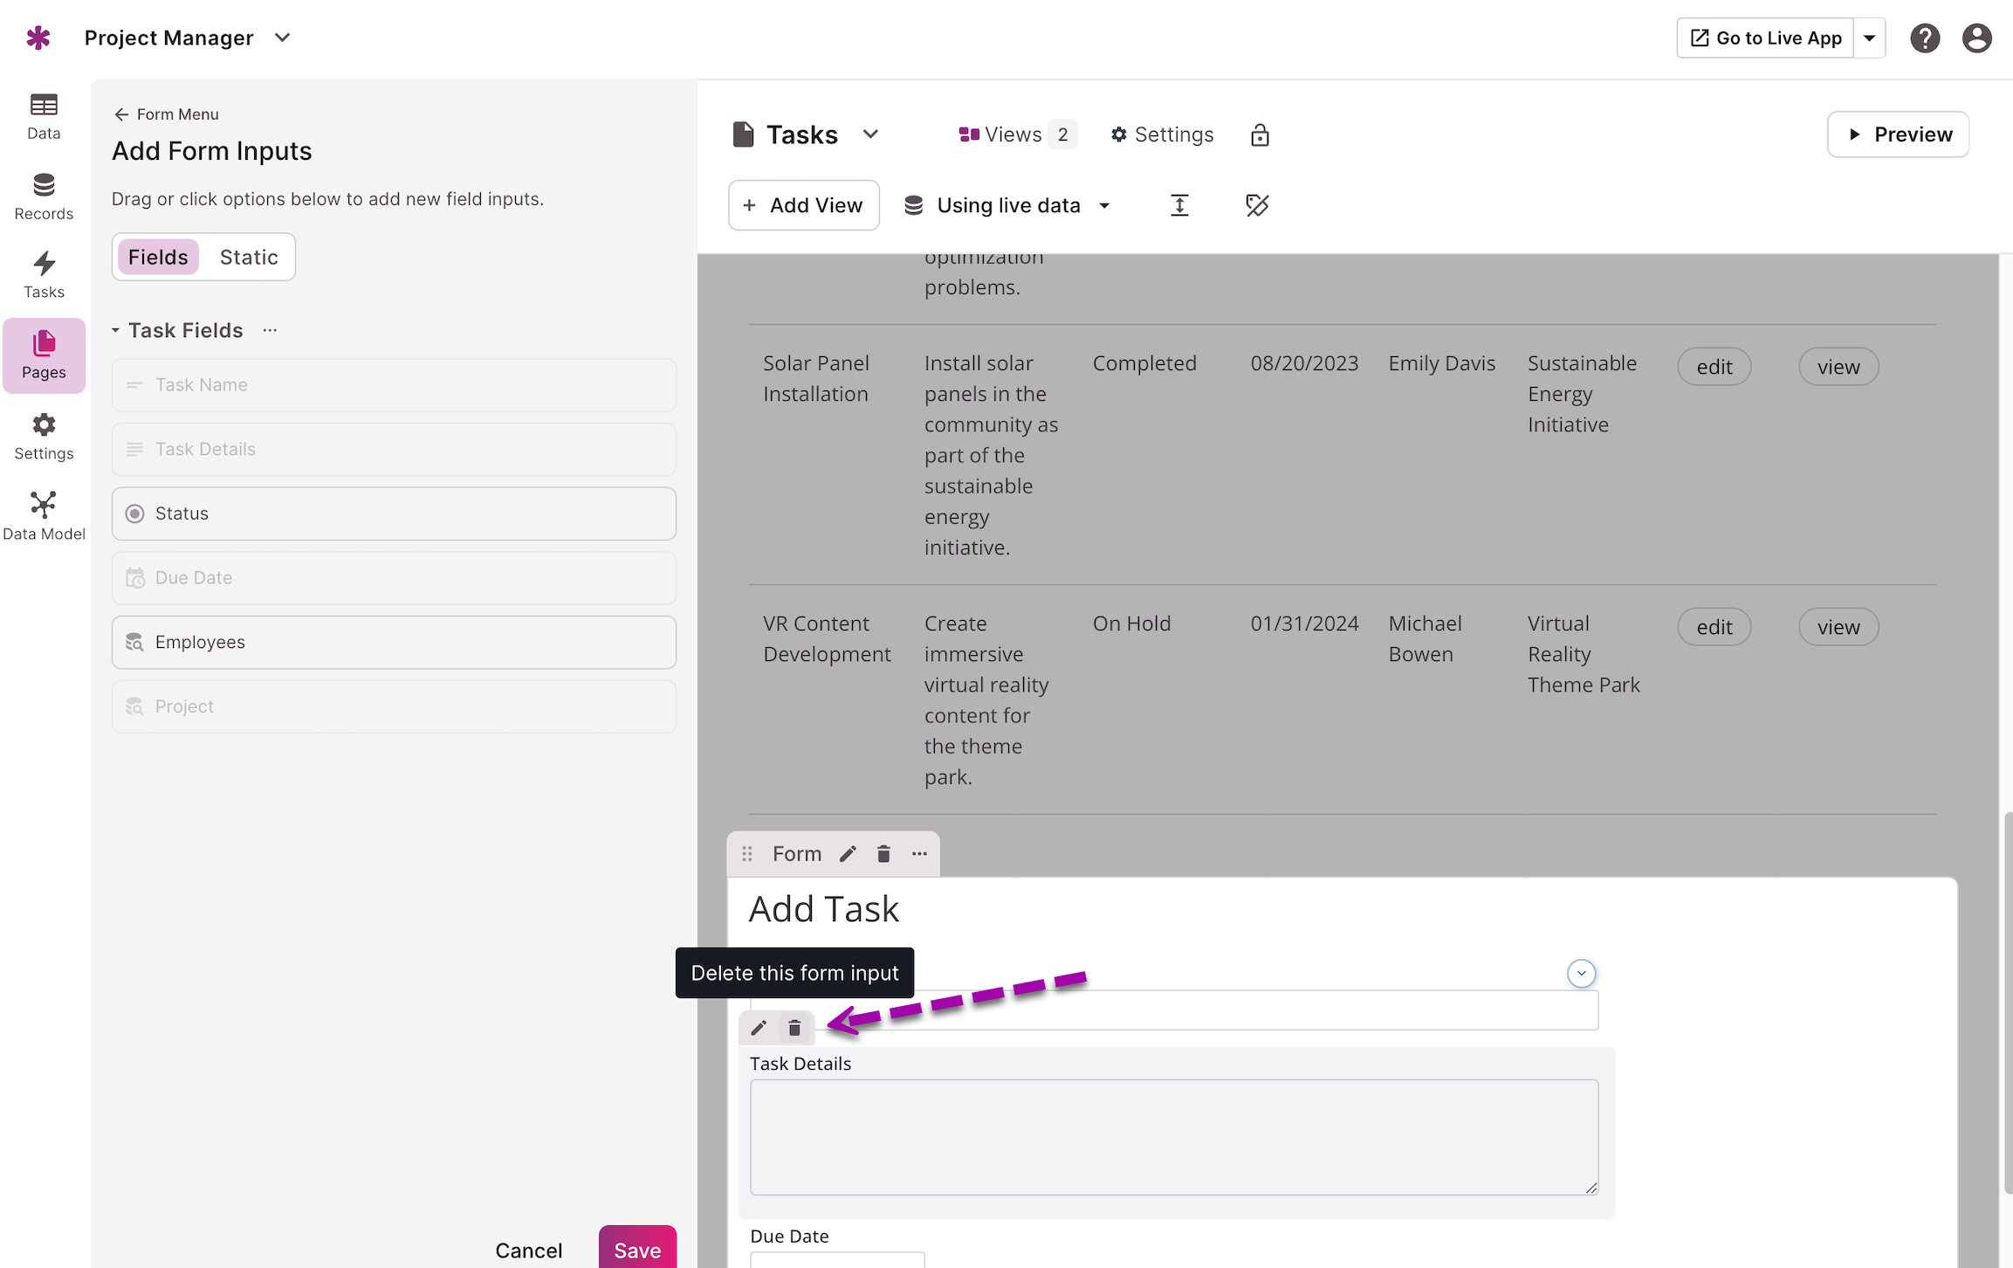Delete the Form element via its trash icon
The width and height of the screenshot is (2013, 1268).
883,853
